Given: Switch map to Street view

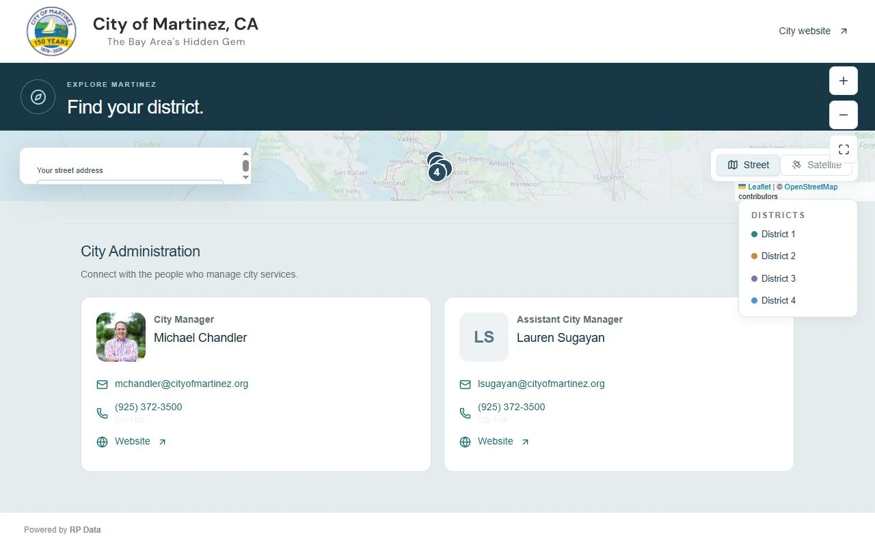Looking at the screenshot, I should point(748,165).
